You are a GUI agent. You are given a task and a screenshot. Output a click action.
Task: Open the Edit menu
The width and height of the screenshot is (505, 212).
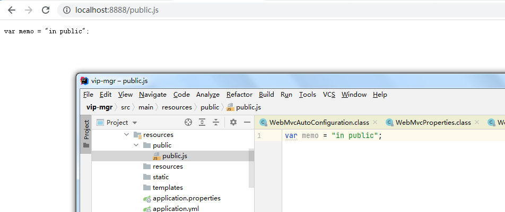(106, 95)
